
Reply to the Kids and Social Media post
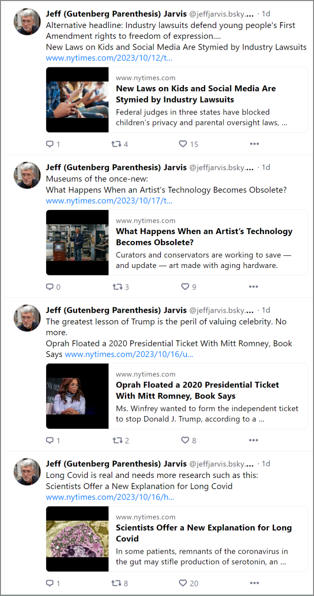click(x=50, y=144)
